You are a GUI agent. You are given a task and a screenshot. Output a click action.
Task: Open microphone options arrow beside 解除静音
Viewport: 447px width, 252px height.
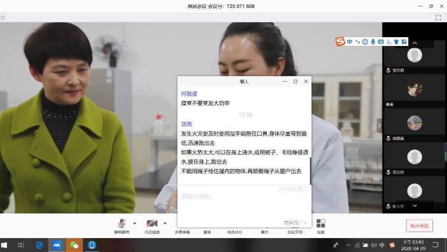click(x=135, y=223)
